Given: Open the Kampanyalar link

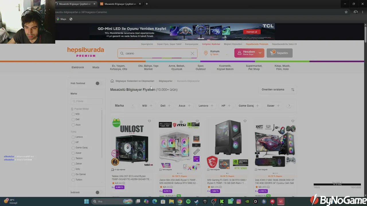Looking at the screenshot, I should click(x=192, y=44).
